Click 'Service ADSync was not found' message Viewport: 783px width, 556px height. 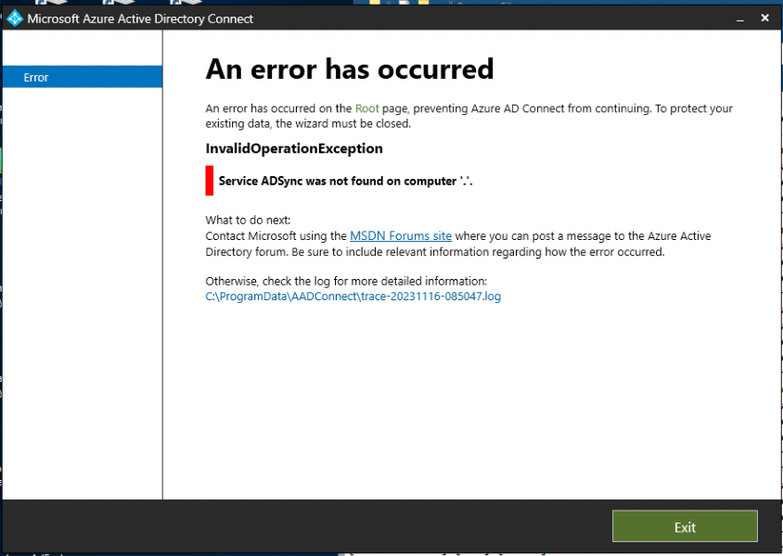tap(345, 181)
